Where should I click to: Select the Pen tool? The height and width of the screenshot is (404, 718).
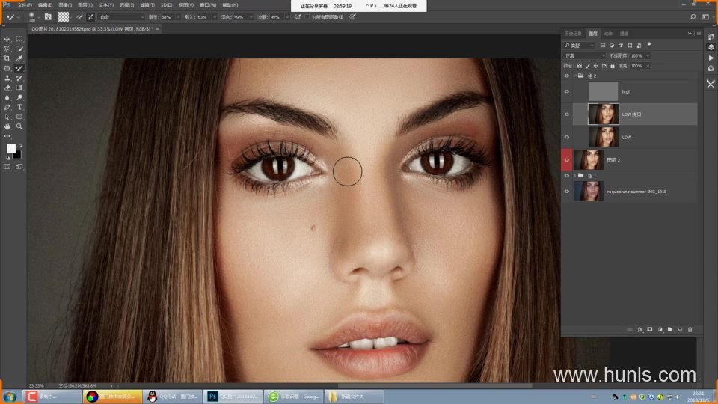point(7,107)
